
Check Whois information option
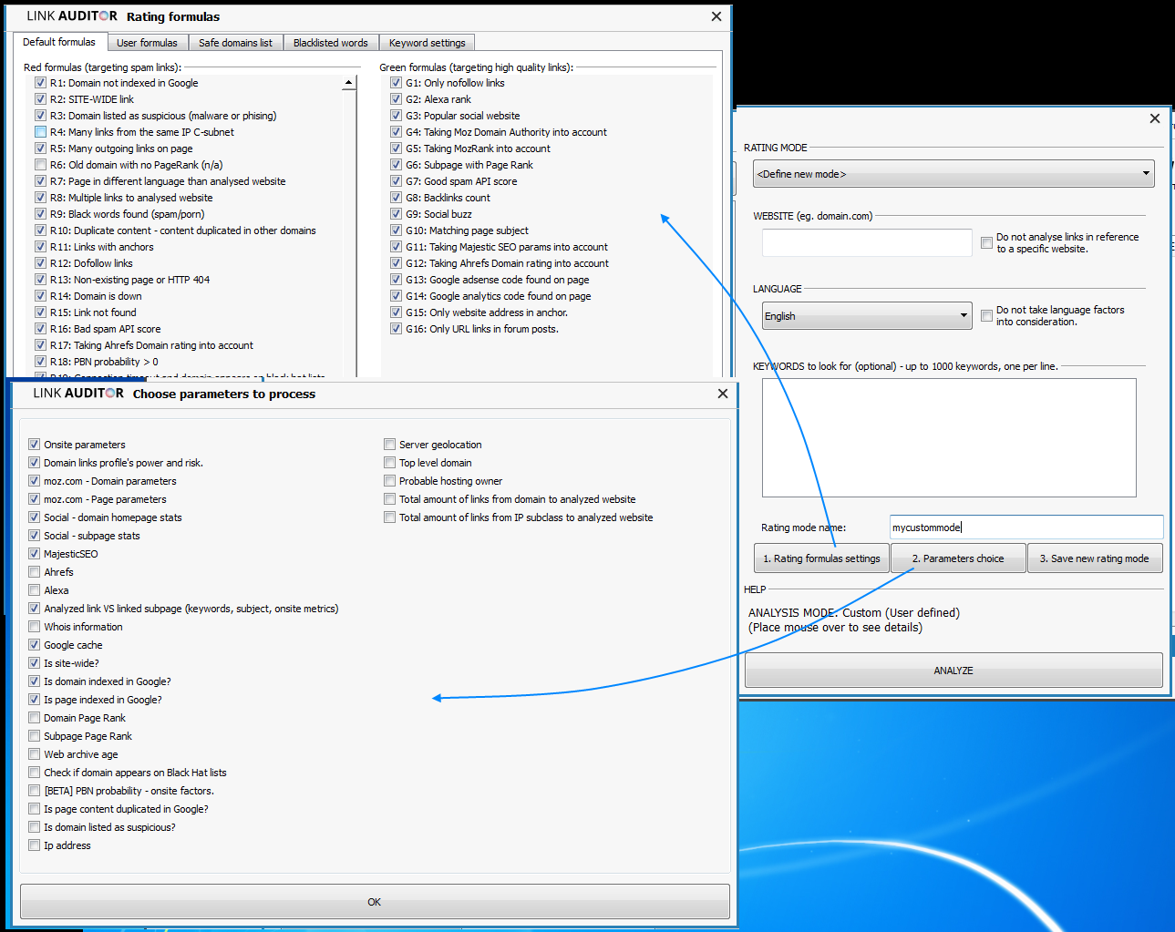click(x=34, y=627)
